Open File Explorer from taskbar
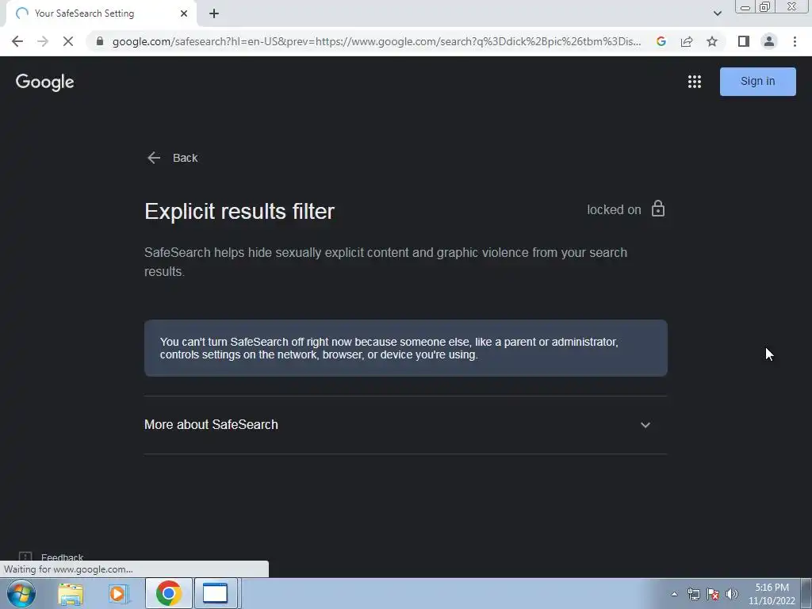Image resolution: width=812 pixels, height=609 pixels. point(71,593)
